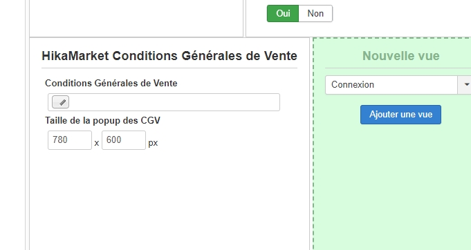The height and width of the screenshot is (250, 471).
Task: Click the pencil edit icon for CGV
Action: [x=60, y=102]
